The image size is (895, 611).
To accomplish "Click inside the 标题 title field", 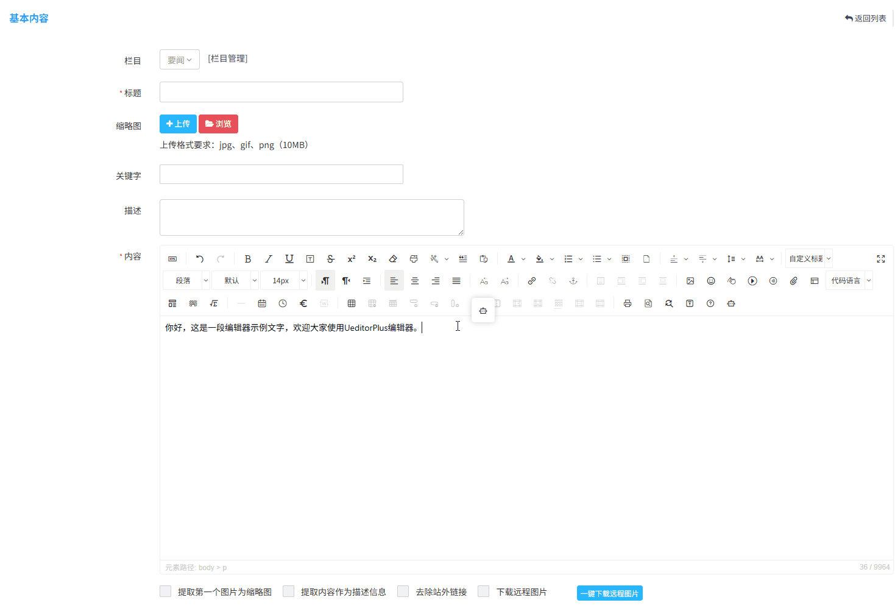I will (281, 92).
